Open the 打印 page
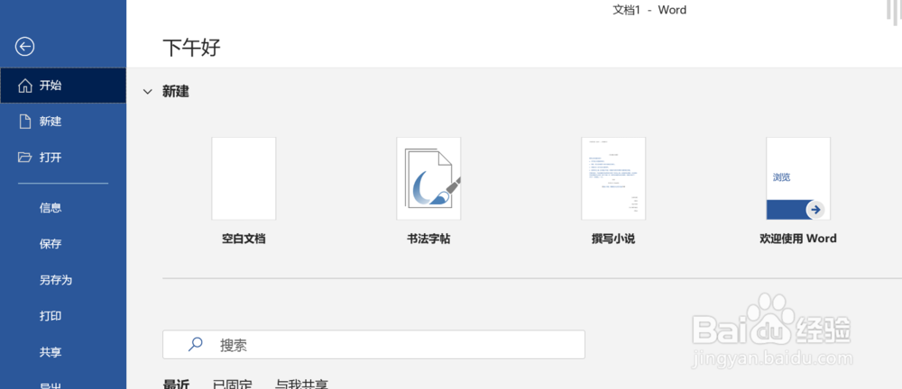 coord(51,316)
